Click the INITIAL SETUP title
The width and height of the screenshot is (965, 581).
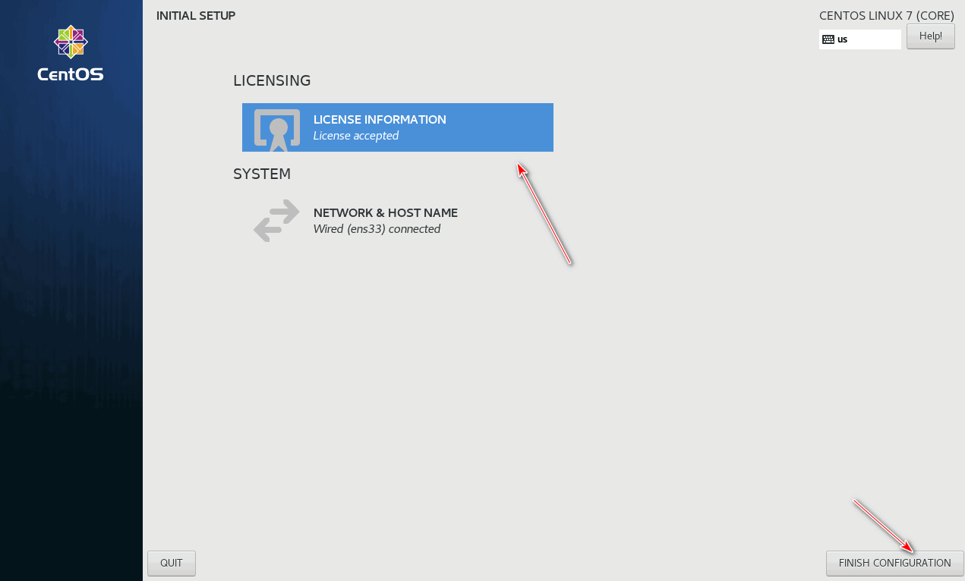click(196, 15)
